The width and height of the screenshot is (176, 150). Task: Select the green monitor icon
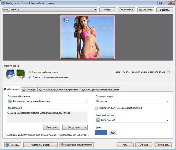20,74
